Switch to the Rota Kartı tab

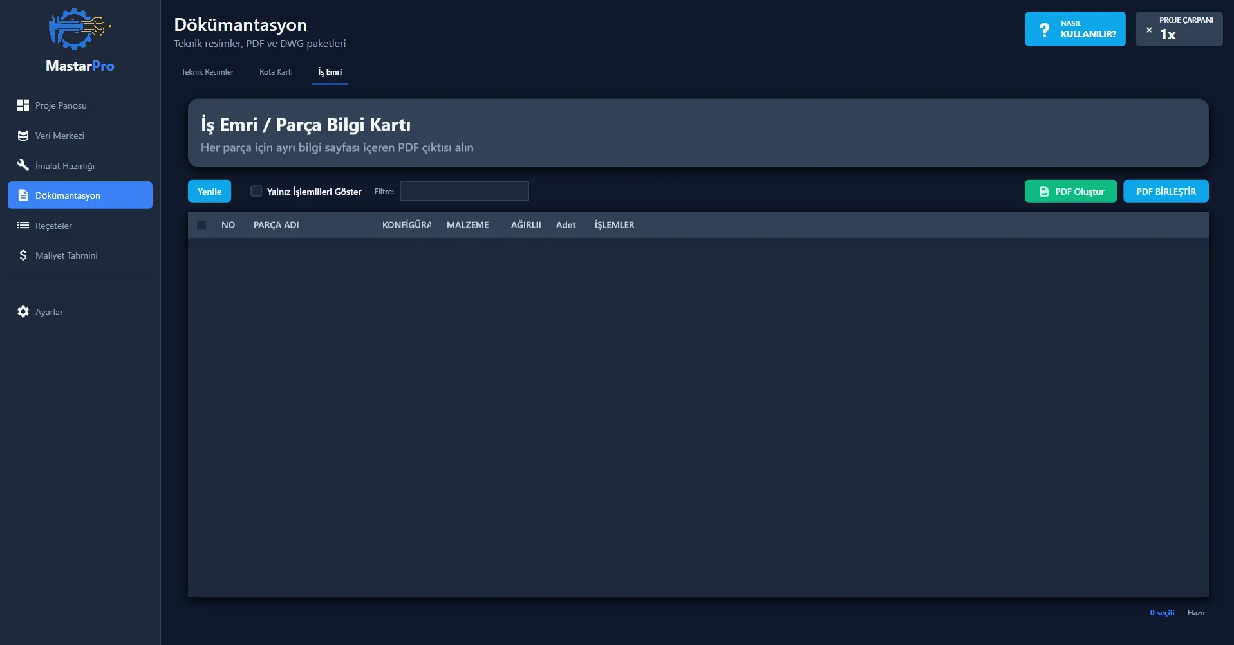pos(276,72)
